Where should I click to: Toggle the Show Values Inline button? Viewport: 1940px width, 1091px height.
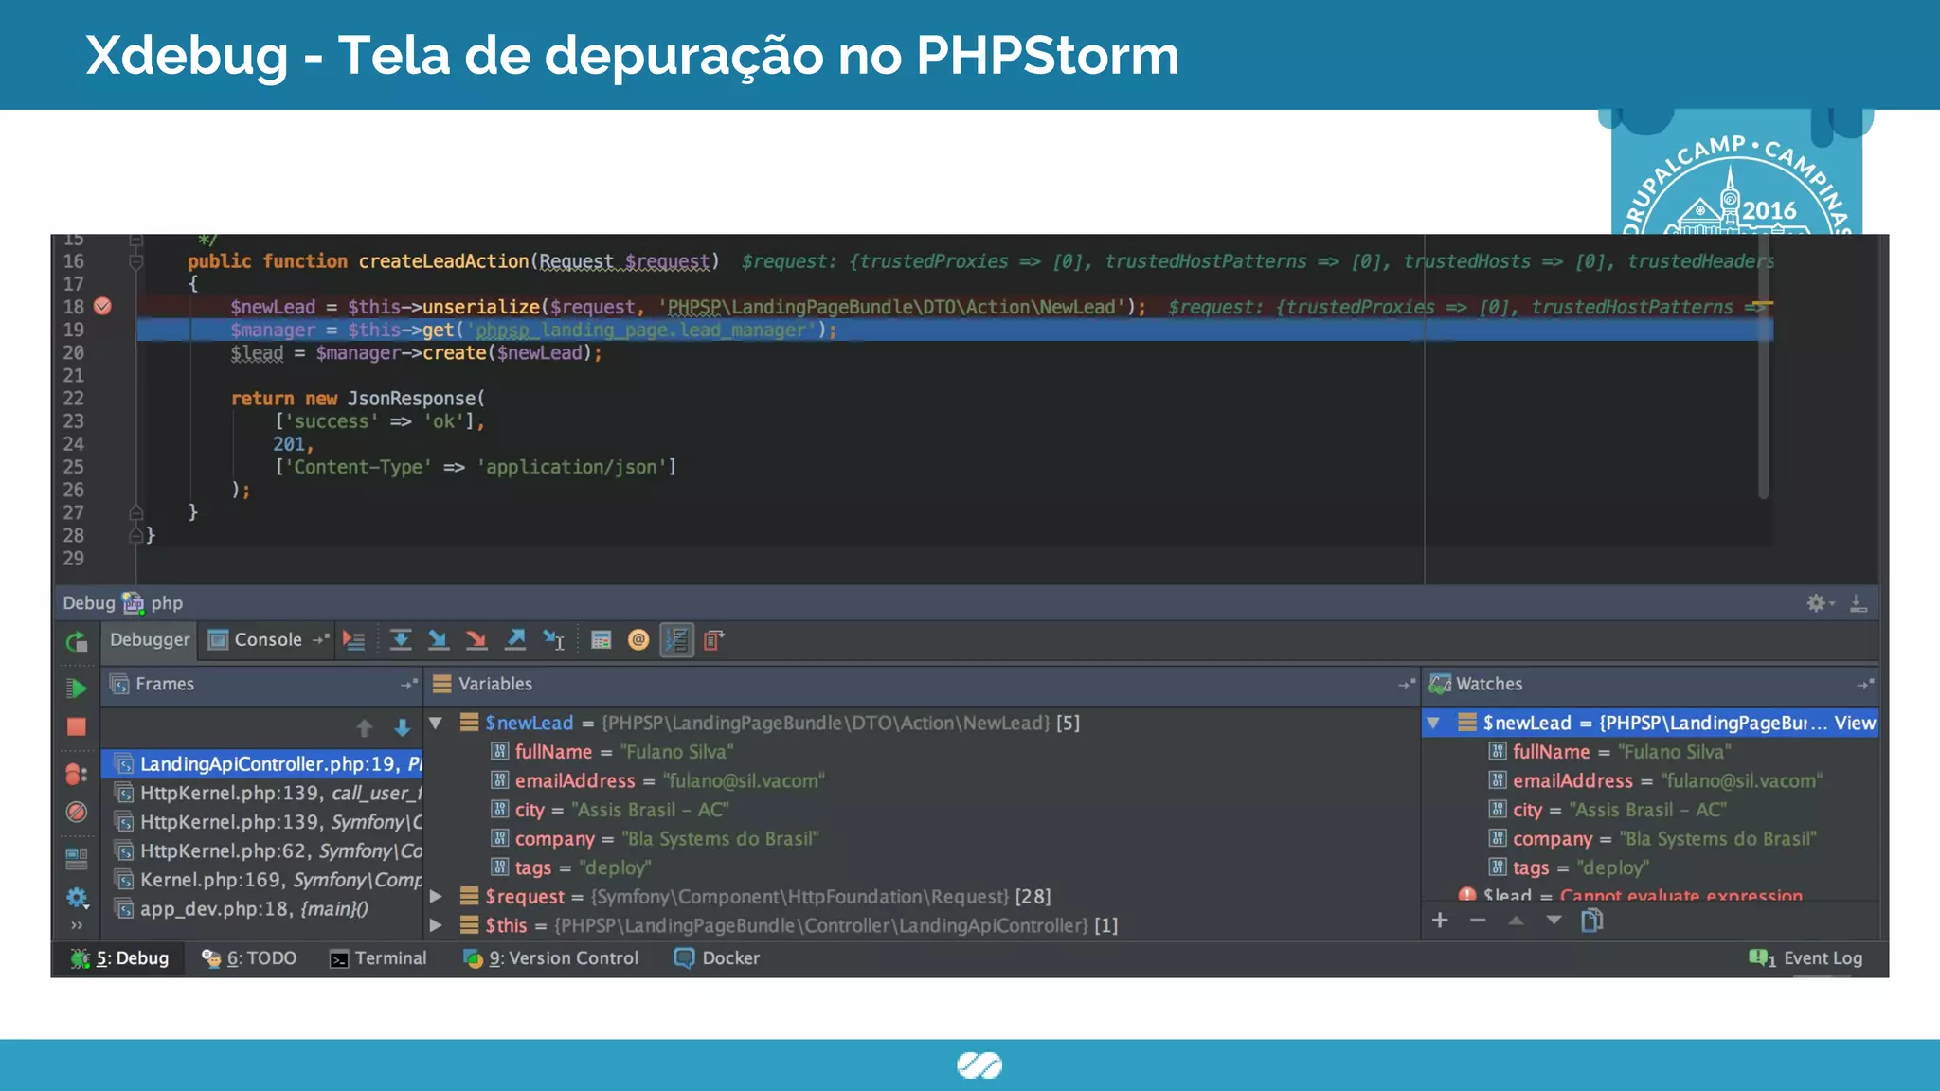(676, 641)
